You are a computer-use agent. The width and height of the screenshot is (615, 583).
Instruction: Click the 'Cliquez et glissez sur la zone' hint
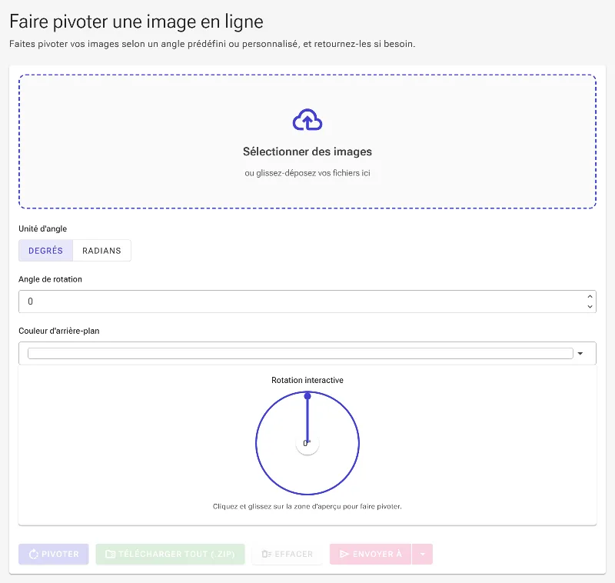307,507
